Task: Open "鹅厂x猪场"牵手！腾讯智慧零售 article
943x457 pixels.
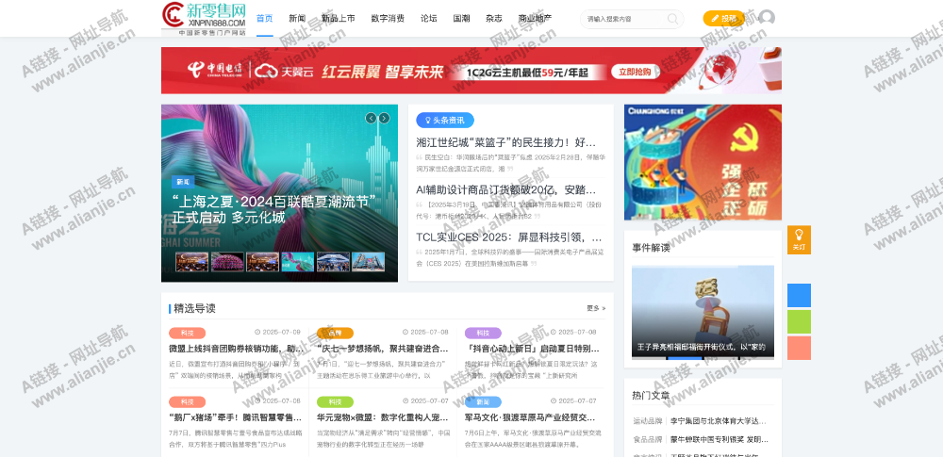Action: pyautogui.click(x=235, y=416)
